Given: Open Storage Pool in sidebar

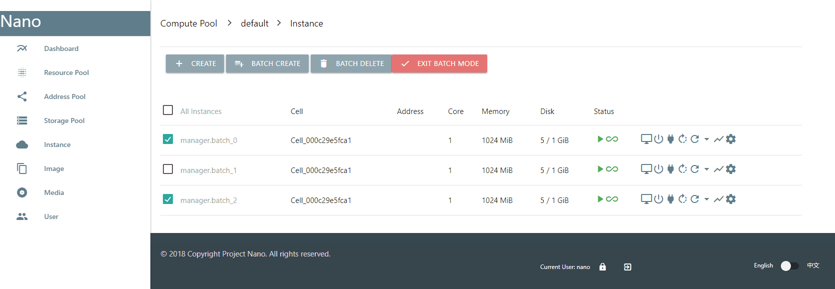Looking at the screenshot, I should click(64, 120).
